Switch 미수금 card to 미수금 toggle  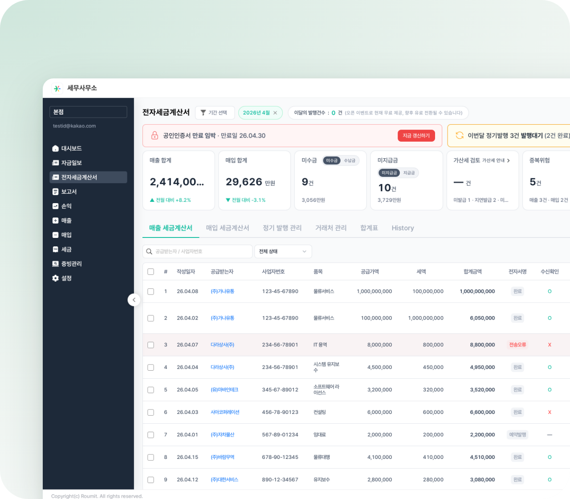click(x=331, y=160)
